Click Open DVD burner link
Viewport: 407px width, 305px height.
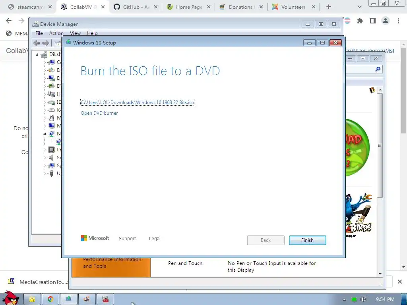(x=99, y=113)
